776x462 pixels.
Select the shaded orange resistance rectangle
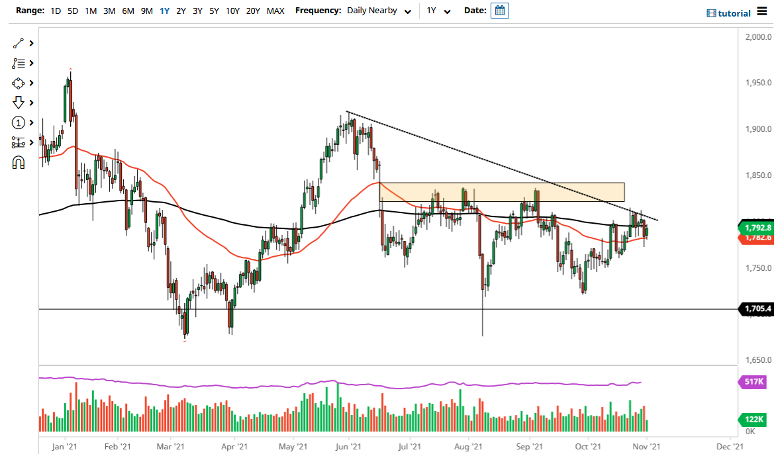(x=502, y=192)
